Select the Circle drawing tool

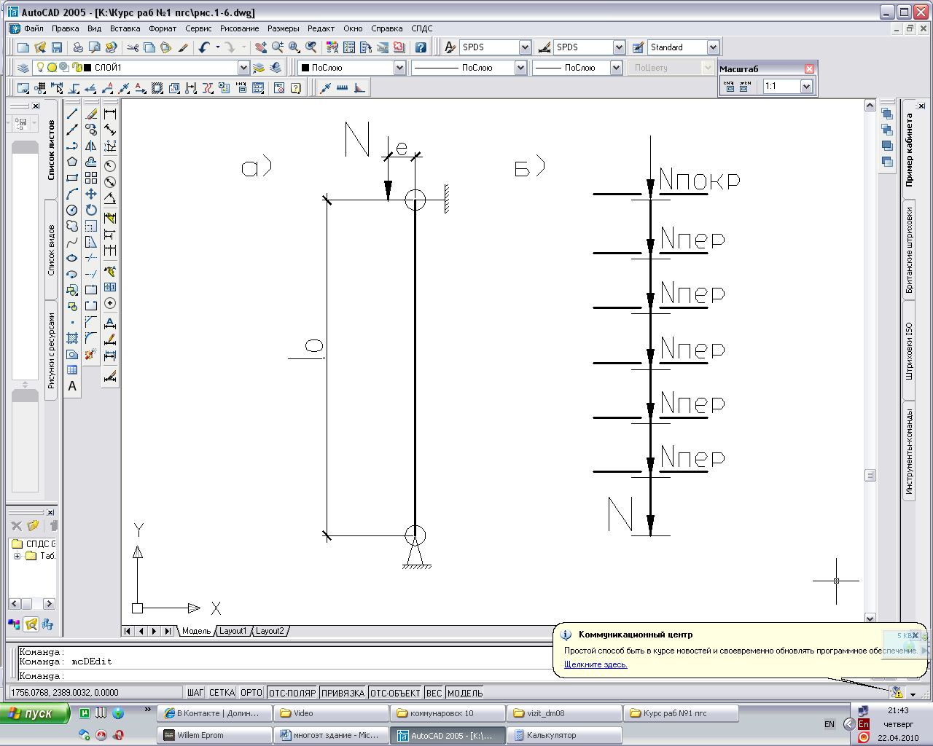(x=72, y=210)
